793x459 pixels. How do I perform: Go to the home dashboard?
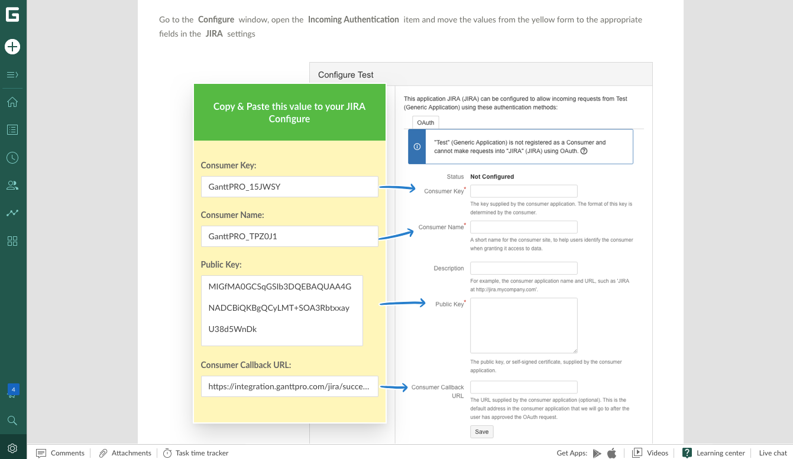point(13,102)
